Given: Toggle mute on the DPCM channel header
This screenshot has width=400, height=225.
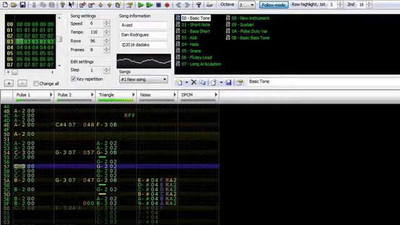Looking at the screenshot, I should click(x=187, y=95).
